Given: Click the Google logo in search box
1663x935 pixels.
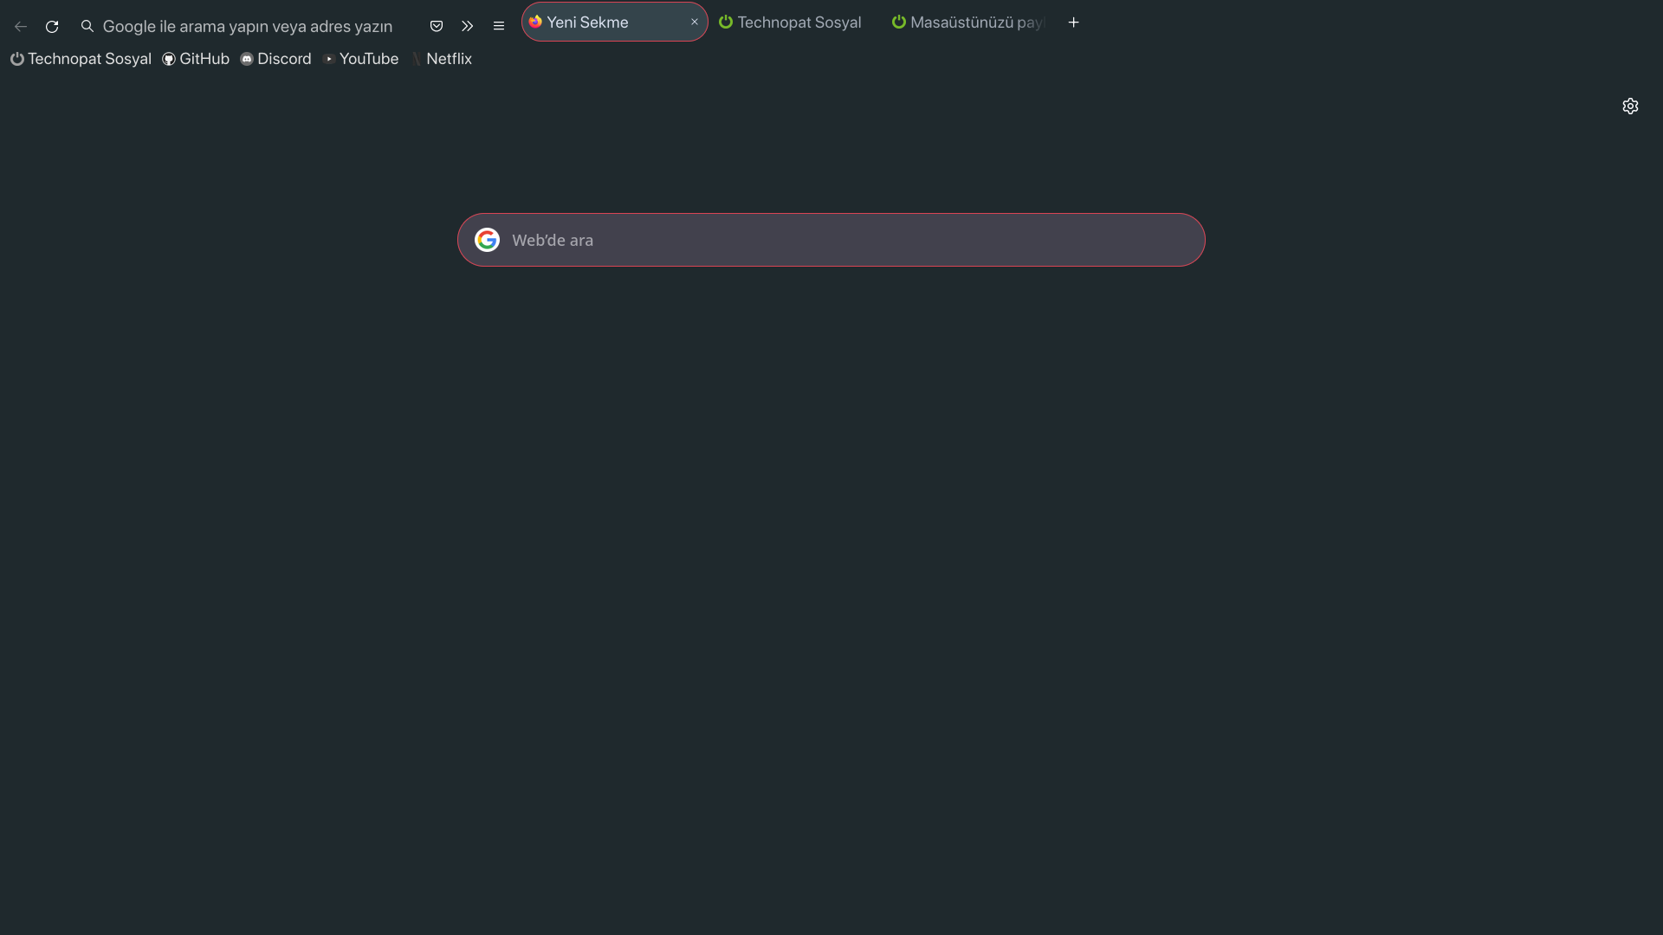Looking at the screenshot, I should [x=487, y=240].
